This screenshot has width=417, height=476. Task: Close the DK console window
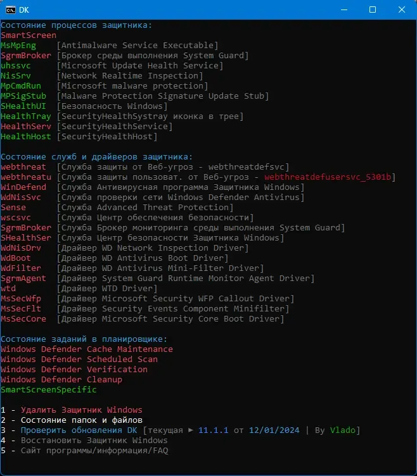402,9
